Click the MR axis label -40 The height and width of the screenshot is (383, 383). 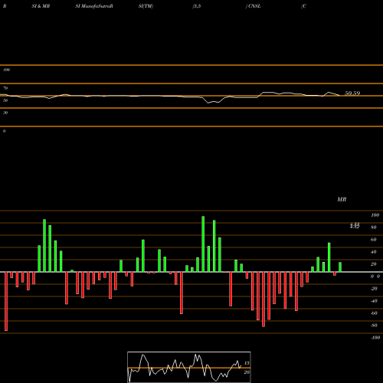pos(374,301)
